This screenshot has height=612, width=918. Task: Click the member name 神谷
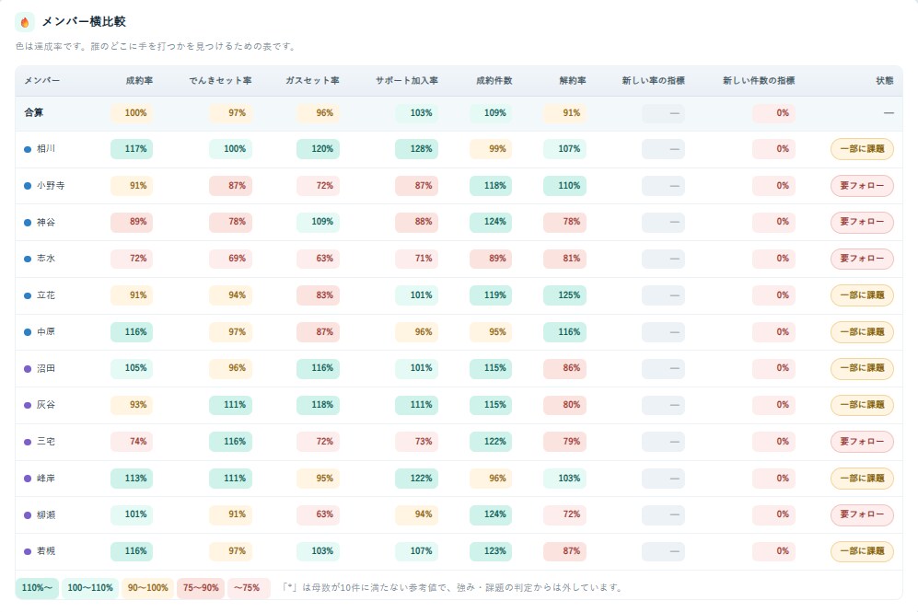coord(46,223)
